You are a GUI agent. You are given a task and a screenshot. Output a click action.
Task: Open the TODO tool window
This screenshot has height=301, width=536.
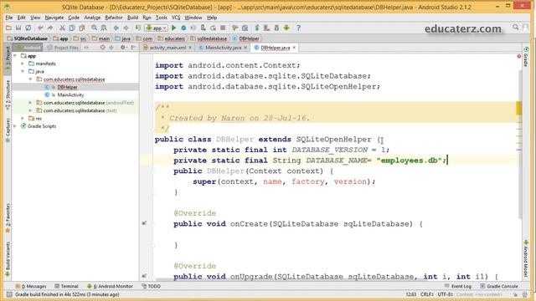(x=151, y=286)
